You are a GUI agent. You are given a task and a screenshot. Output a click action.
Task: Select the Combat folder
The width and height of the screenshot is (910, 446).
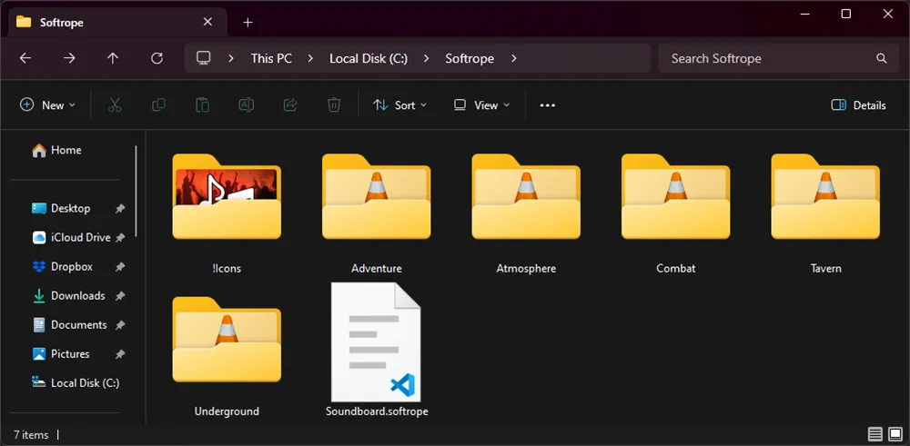pyautogui.click(x=675, y=213)
